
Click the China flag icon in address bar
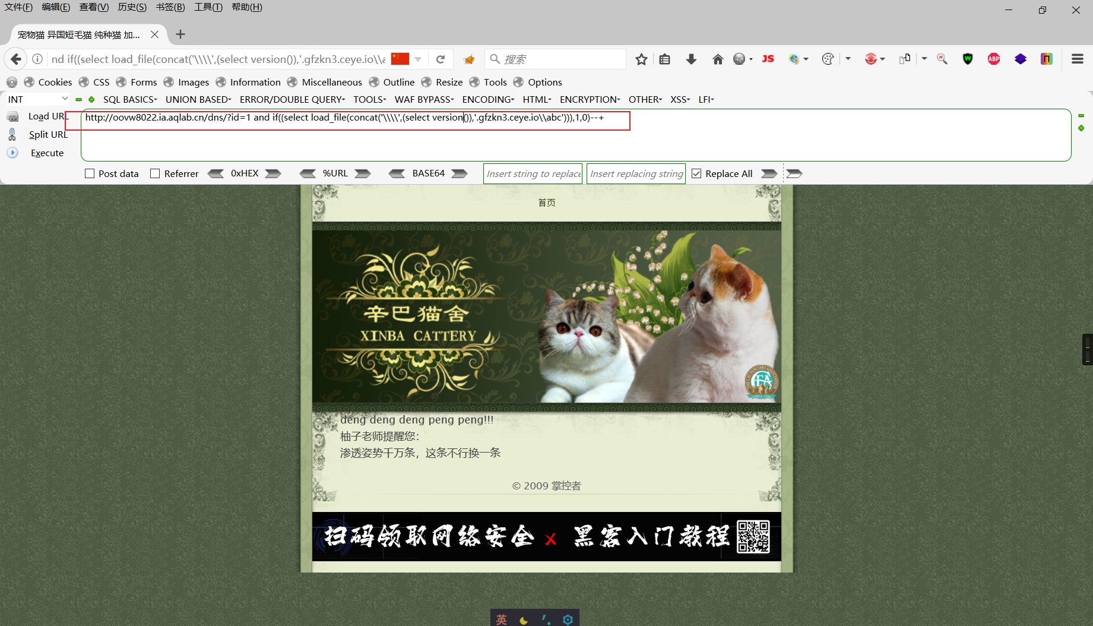click(x=399, y=59)
